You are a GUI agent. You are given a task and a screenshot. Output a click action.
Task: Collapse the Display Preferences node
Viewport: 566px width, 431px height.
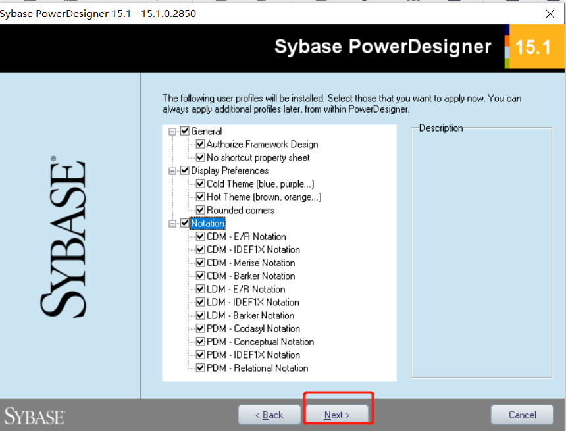(173, 170)
